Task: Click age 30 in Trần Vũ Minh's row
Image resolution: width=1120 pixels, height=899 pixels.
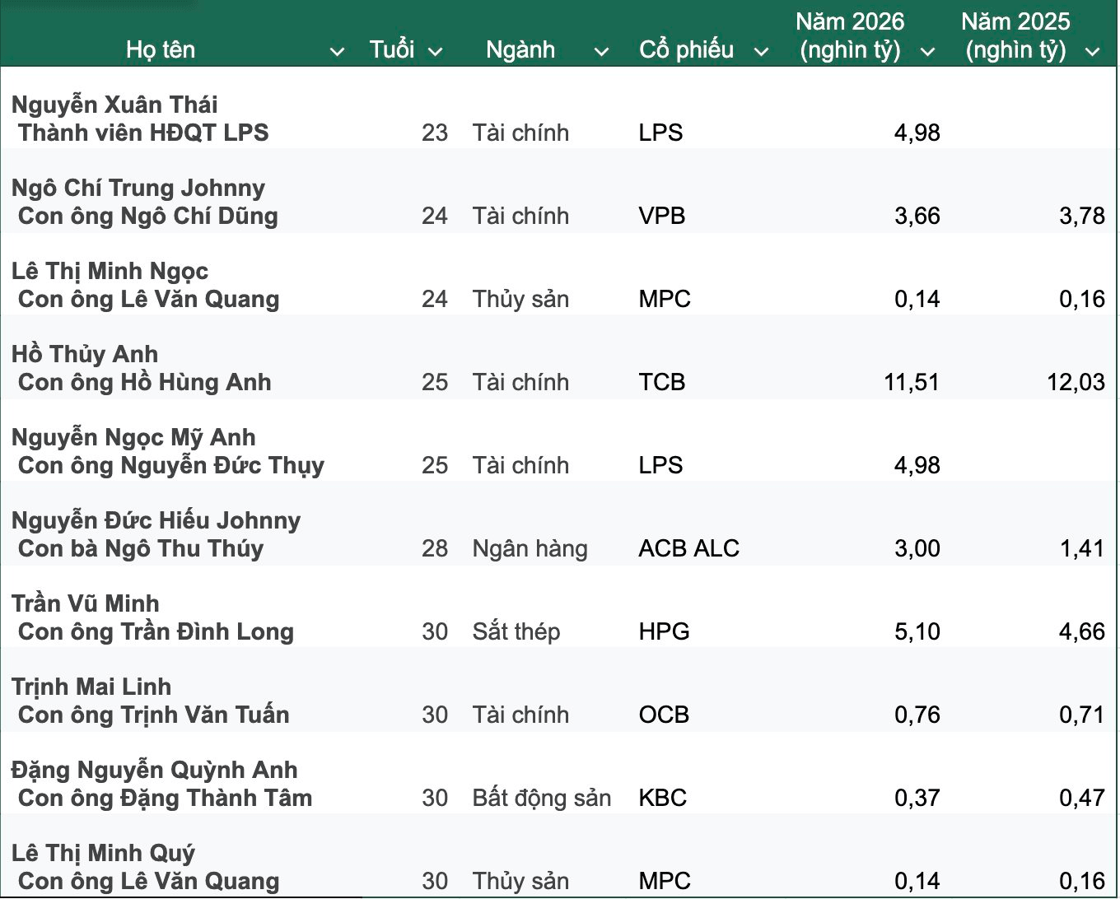Action: [435, 631]
